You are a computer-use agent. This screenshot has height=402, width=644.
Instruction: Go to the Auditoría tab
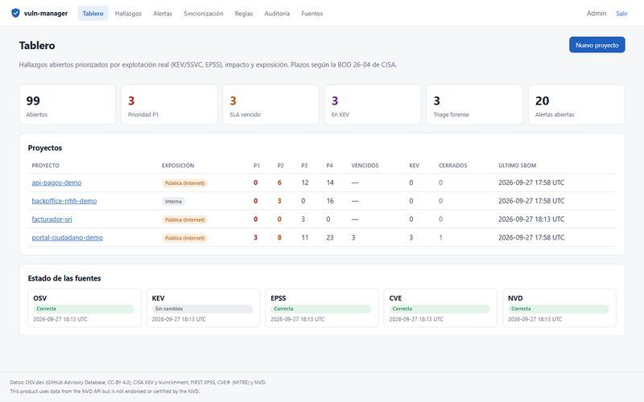[277, 14]
